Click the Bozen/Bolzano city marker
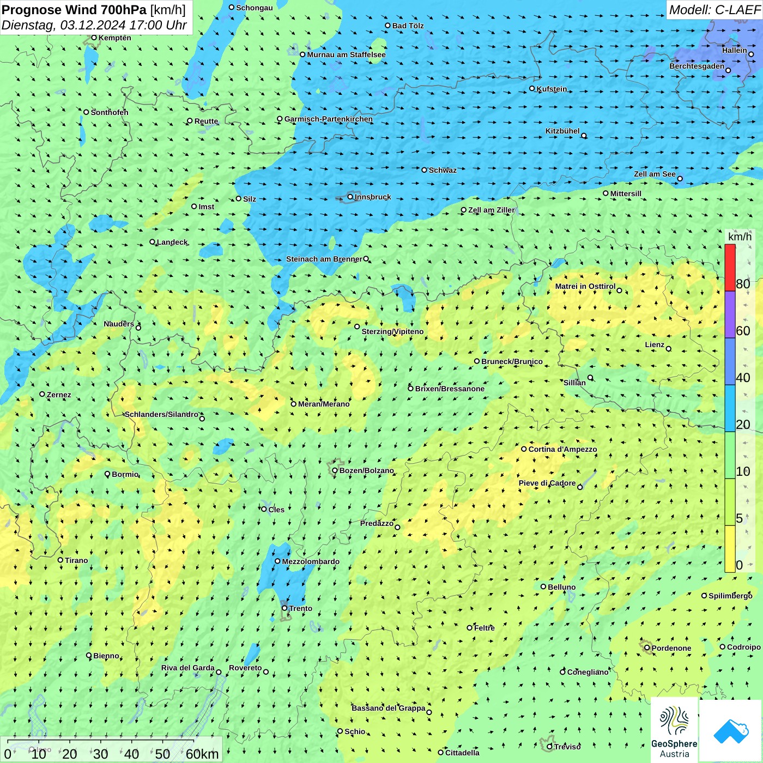The height and width of the screenshot is (763, 763). (x=335, y=470)
